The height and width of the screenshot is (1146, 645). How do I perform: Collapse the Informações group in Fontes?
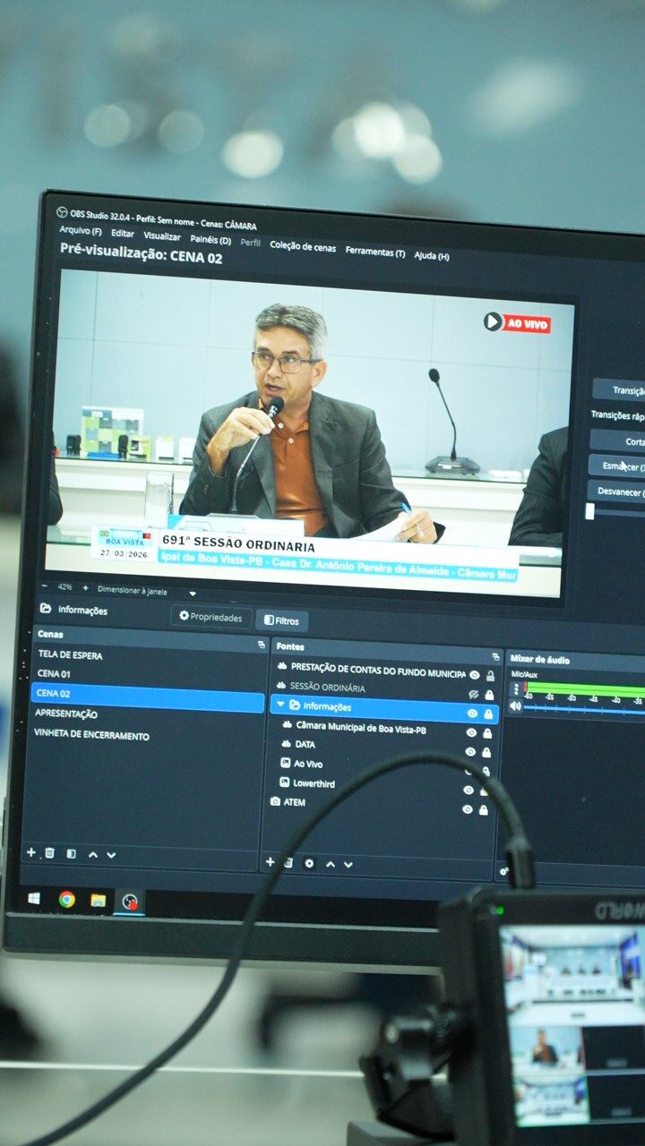[280, 706]
